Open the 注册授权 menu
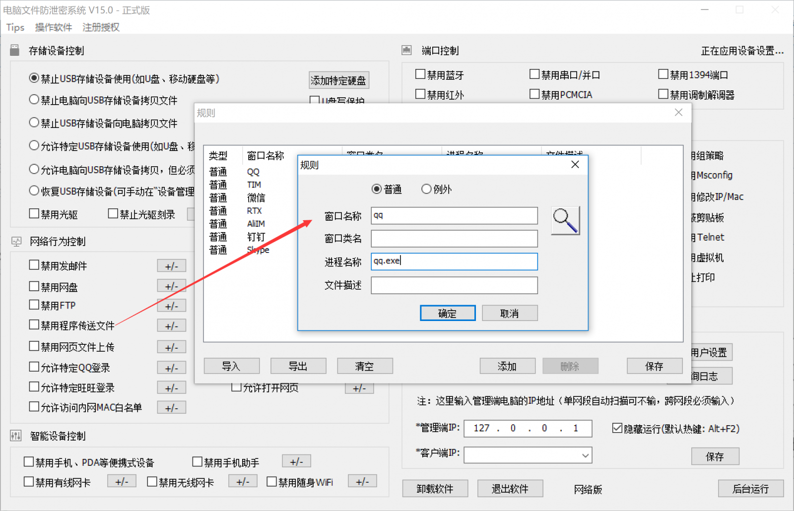Image resolution: width=794 pixels, height=511 pixels. coord(101,27)
